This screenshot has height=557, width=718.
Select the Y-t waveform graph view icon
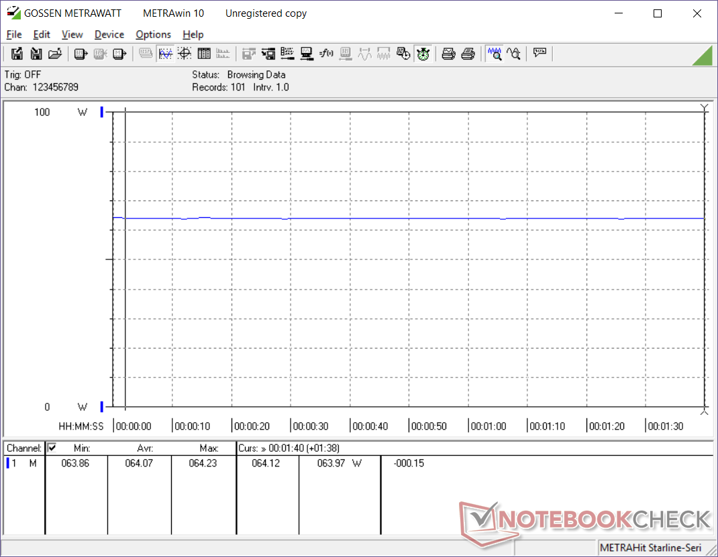(165, 54)
